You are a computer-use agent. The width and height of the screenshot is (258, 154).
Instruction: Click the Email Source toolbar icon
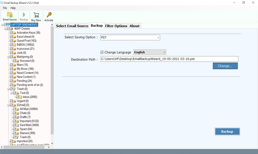(10, 15)
